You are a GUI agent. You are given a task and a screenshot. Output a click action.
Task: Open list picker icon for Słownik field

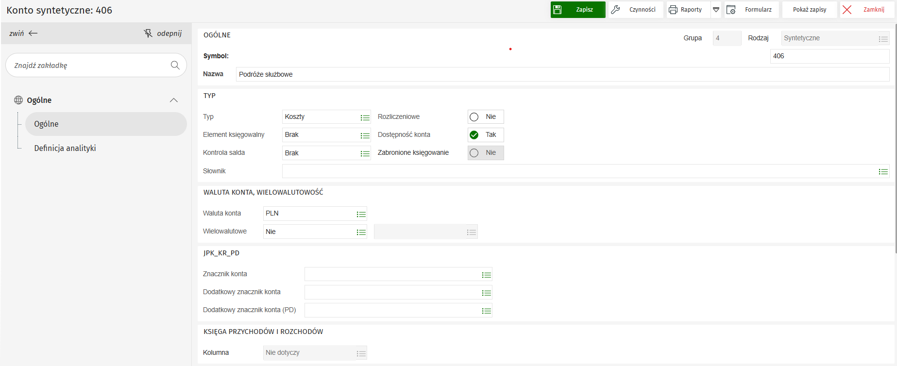[883, 171]
